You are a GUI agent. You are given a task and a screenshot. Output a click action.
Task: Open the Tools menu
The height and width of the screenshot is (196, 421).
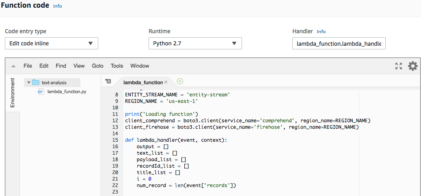pyautogui.click(x=117, y=66)
